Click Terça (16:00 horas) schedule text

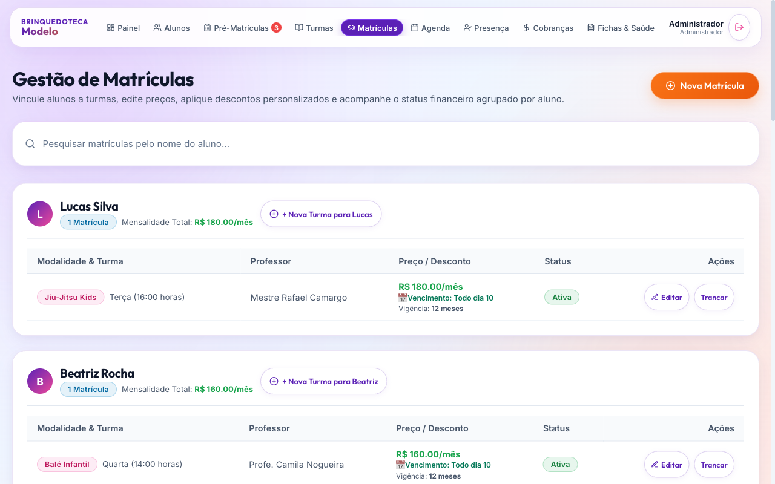pyautogui.click(x=147, y=297)
